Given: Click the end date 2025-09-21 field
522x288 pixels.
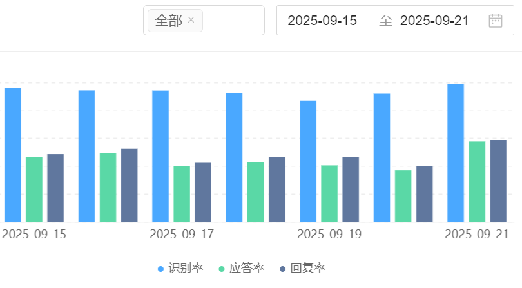Looking at the screenshot, I should (x=434, y=21).
